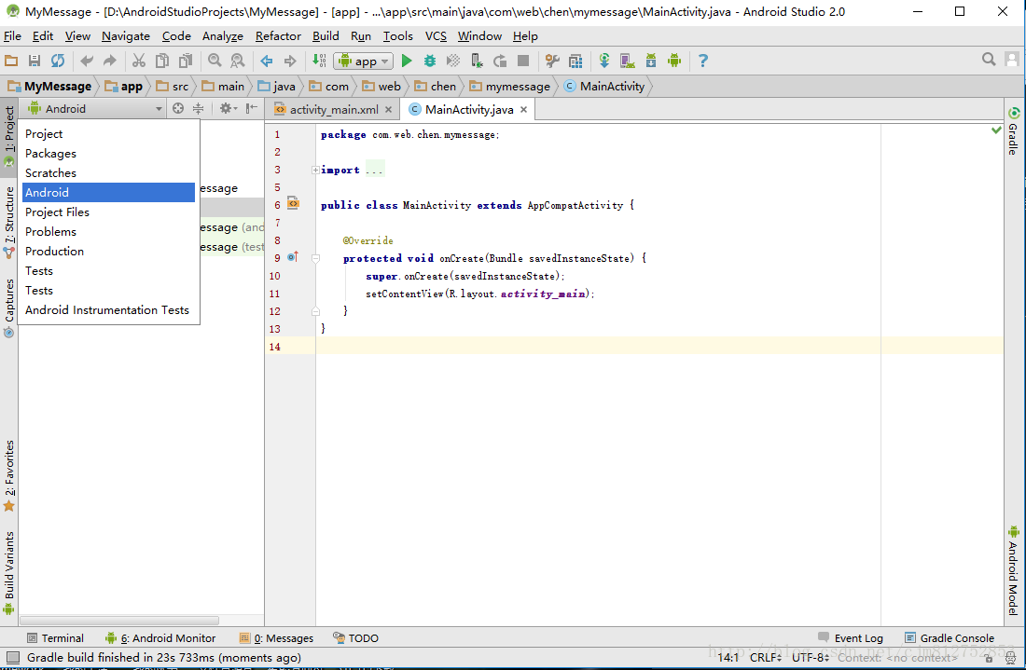Screen dimensions: 1026x670
Task: Expand the folded import statement
Action: click(315, 170)
